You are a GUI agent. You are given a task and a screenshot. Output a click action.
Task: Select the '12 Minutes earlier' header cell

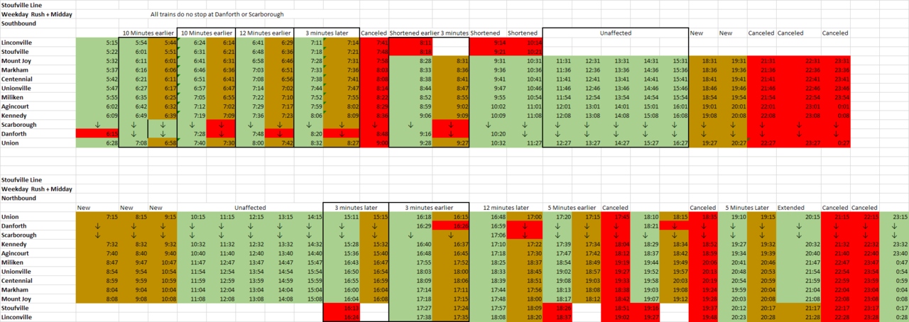click(x=265, y=33)
